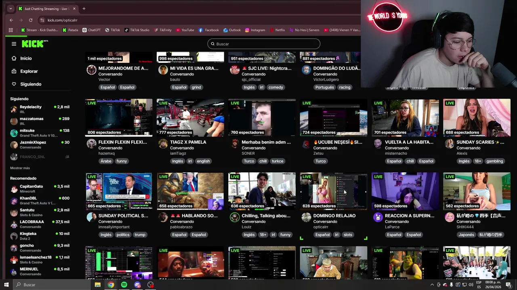This screenshot has height=290, width=517.
Task: Click the LaParce channel avatar
Action: [x=378, y=217]
